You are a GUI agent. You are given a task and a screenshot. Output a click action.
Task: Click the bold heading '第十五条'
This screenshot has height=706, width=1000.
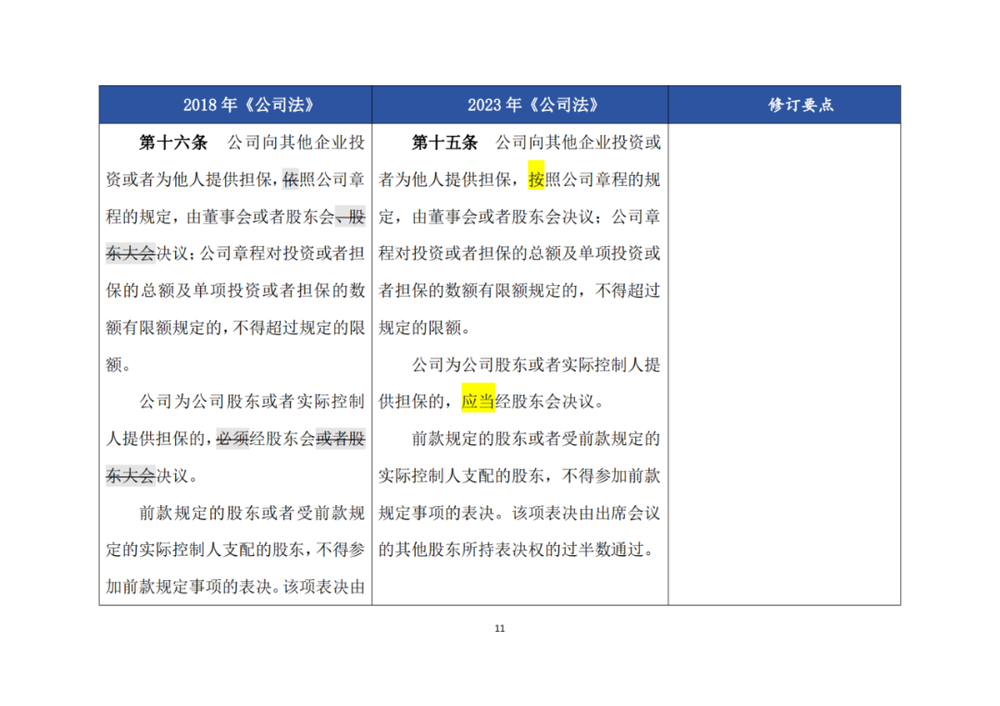pyautogui.click(x=444, y=142)
